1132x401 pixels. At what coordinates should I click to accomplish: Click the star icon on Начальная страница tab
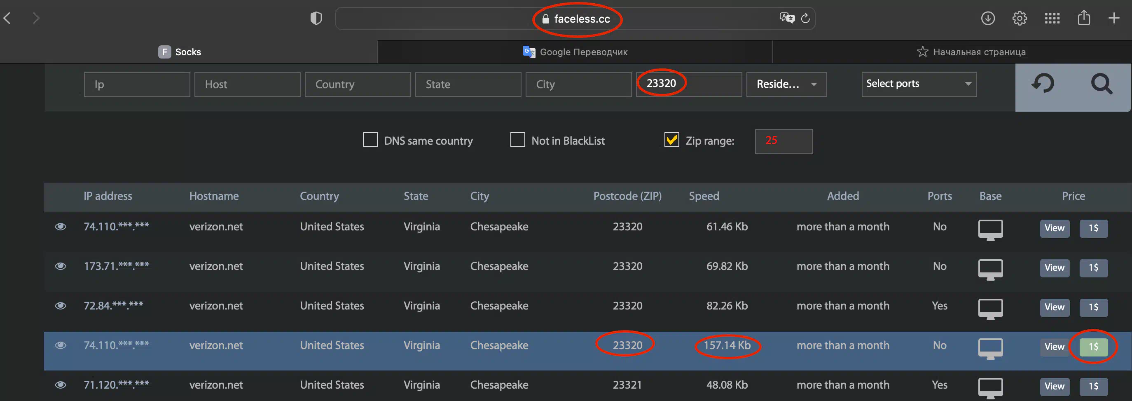click(x=922, y=52)
